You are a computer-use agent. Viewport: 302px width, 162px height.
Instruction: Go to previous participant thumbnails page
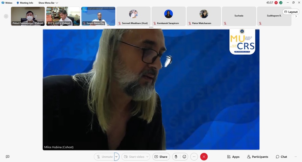pos(6,16)
